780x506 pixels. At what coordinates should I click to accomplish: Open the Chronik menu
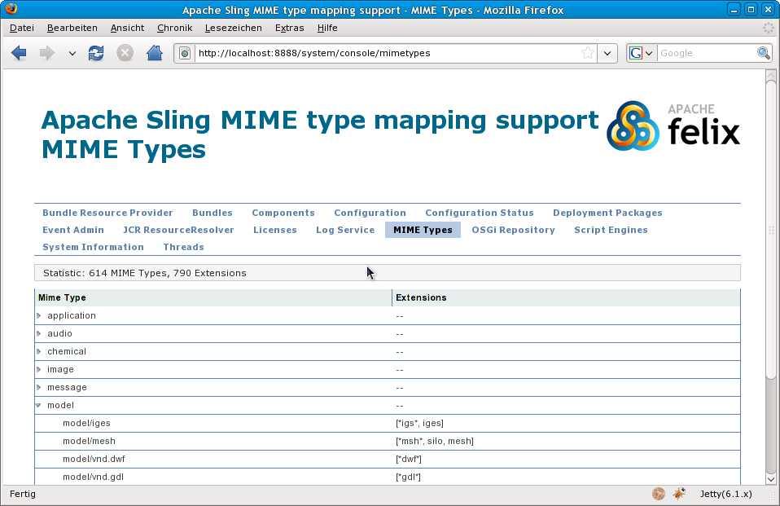tap(174, 28)
